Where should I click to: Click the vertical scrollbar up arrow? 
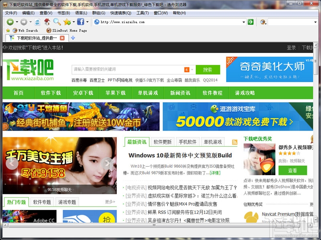315,45
